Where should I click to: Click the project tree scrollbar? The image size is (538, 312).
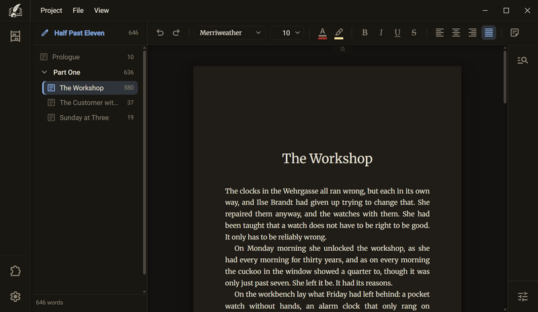point(145,162)
